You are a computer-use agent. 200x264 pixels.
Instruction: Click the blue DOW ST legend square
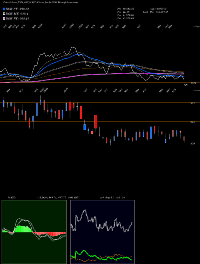pyautogui.click(x=4, y=9)
